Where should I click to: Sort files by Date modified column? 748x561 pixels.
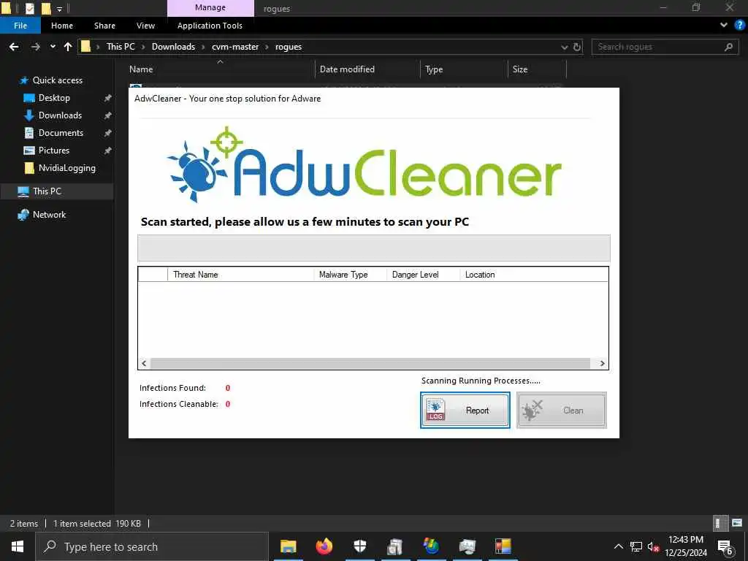pos(347,69)
